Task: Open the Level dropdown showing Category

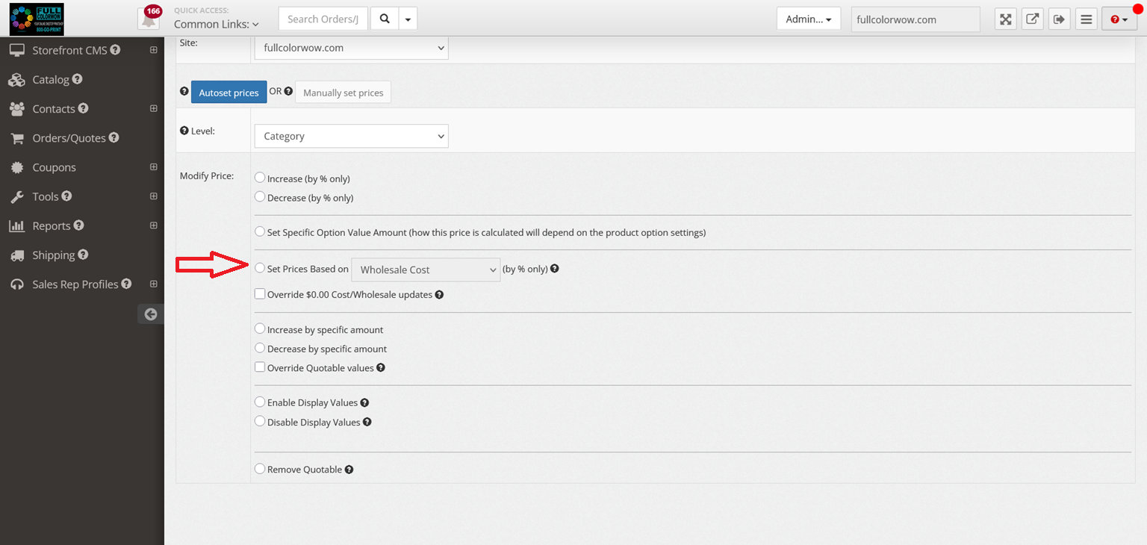Action: [351, 136]
